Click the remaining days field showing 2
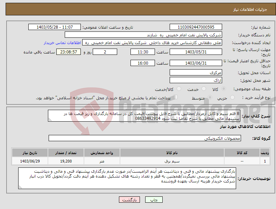 pyautogui.click(x=105, y=52)
